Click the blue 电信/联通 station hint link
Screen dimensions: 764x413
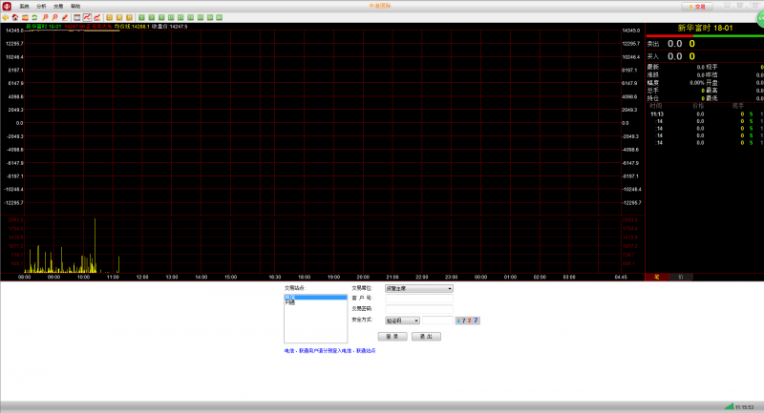tap(329, 351)
